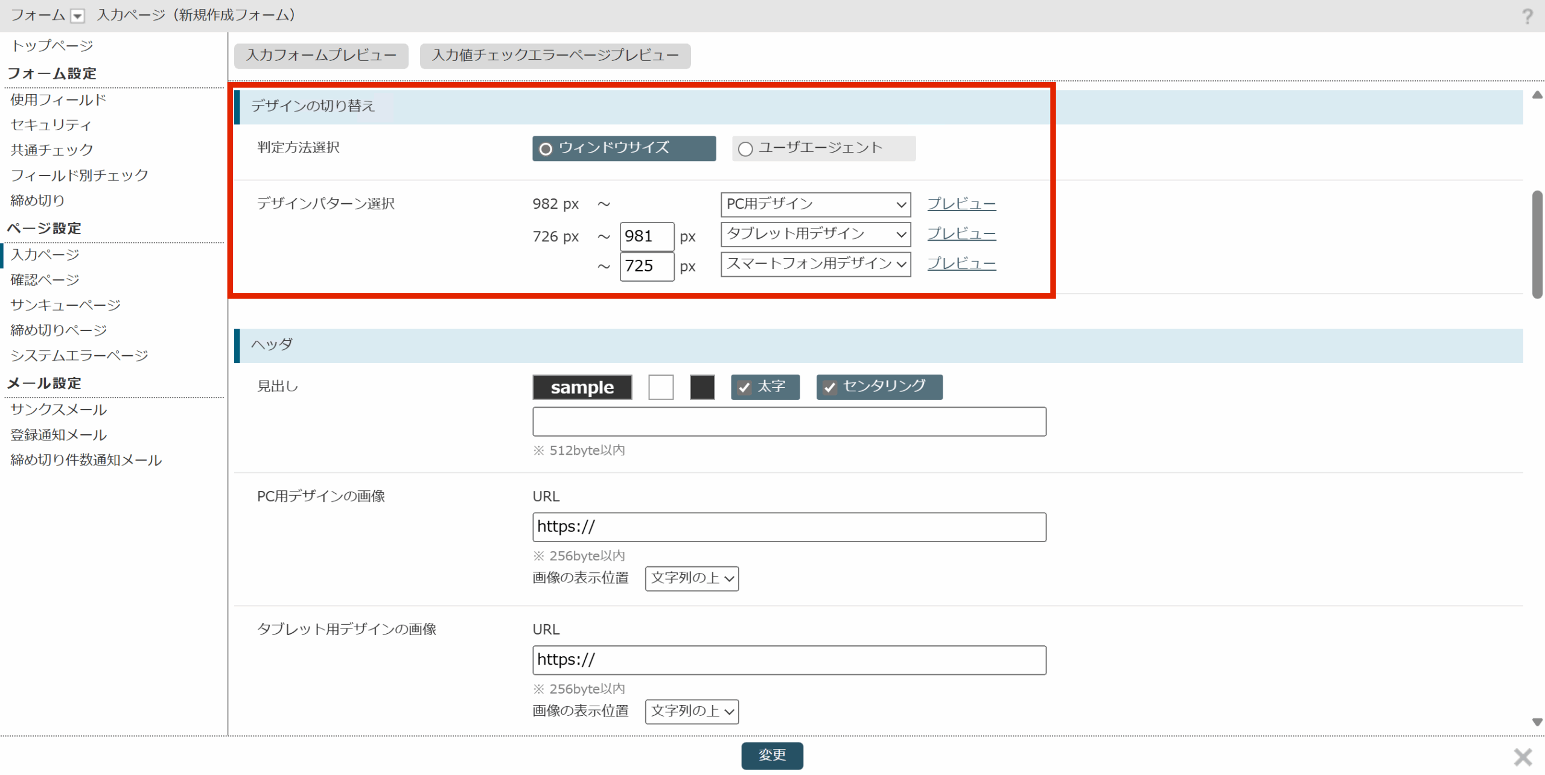This screenshot has width=1545, height=775.
Task: Click 入力値チェックエラーページプレビュー button
Action: tap(555, 55)
